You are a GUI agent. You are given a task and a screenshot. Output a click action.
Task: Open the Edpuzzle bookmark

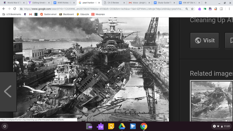tap(83, 14)
